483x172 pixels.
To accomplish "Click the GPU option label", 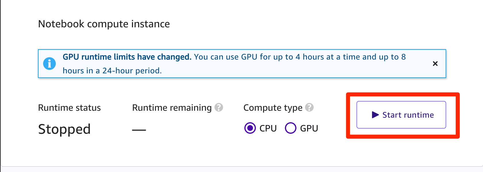I will (x=309, y=128).
